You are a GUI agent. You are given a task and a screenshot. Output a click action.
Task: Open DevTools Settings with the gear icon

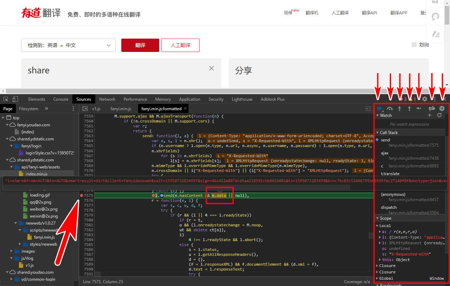(x=425, y=99)
